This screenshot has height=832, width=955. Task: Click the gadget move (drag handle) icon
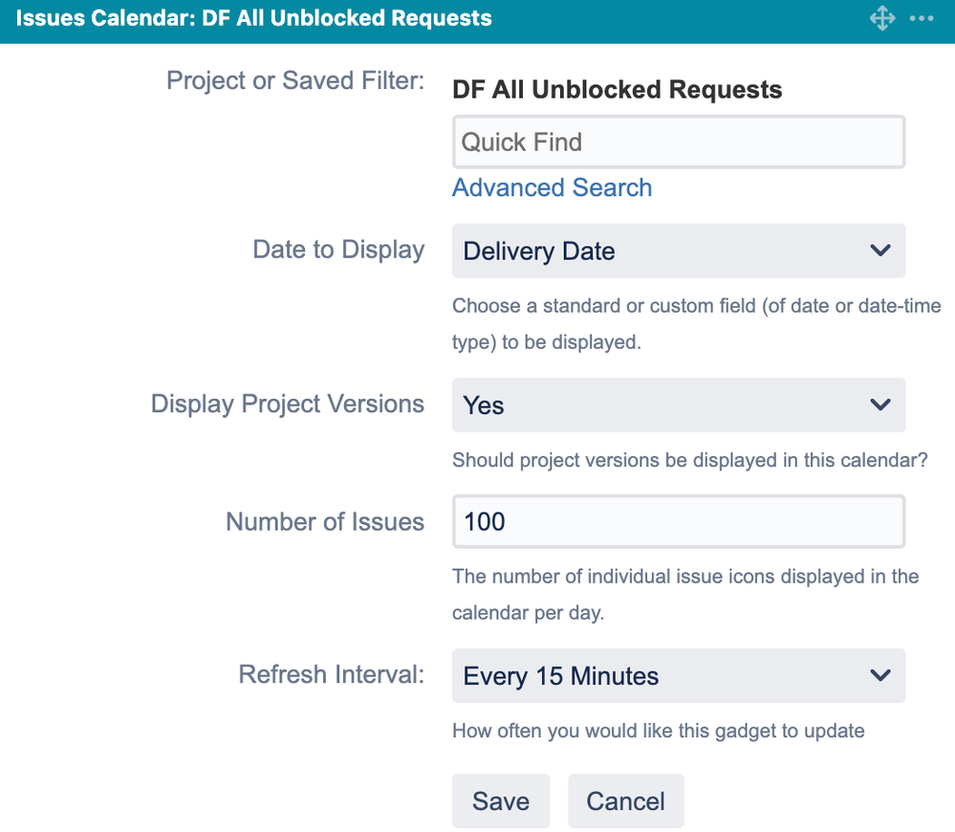coord(882,18)
